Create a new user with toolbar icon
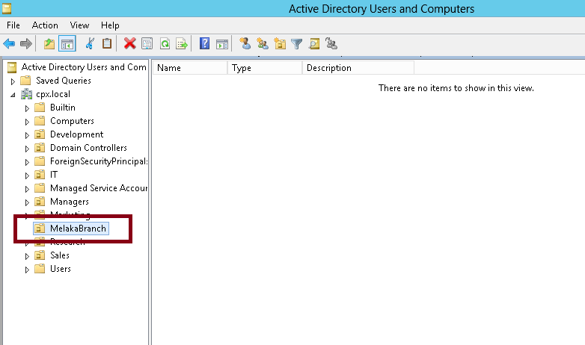The width and height of the screenshot is (585, 345). pyautogui.click(x=245, y=43)
